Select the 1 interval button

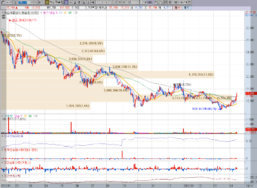click(x=98, y=2)
